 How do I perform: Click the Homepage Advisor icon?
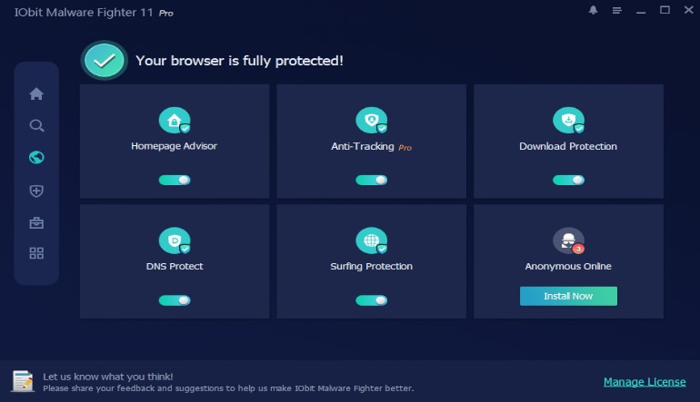pyautogui.click(x=175, y=121)
